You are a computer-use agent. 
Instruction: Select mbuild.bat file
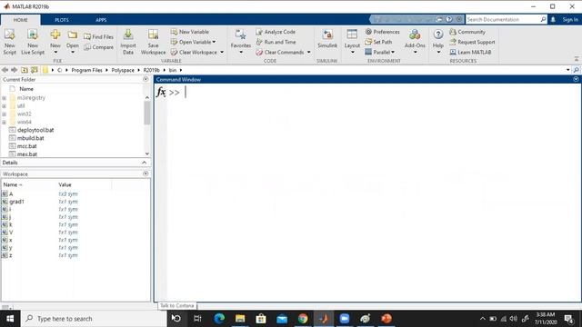pyautogui.click(x=30, y=138)
